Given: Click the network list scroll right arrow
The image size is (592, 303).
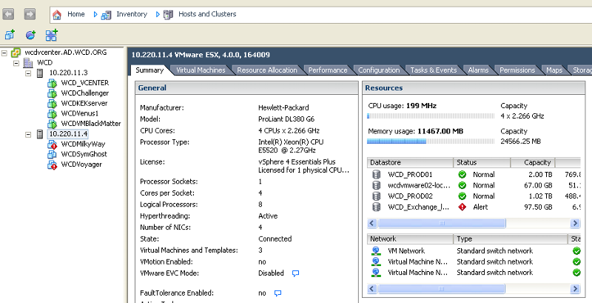Looking at the screenshot, I should (x=575, y=289).
